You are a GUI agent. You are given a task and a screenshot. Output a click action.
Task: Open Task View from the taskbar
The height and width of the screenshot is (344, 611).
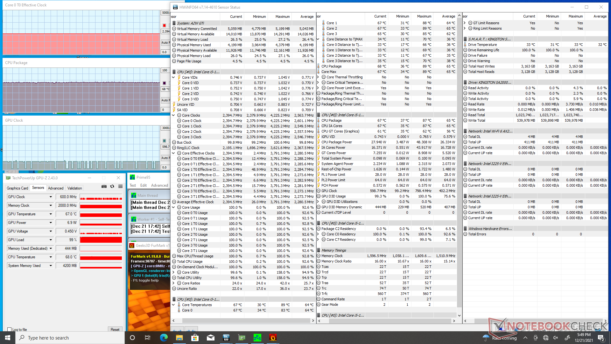(148, 338)
